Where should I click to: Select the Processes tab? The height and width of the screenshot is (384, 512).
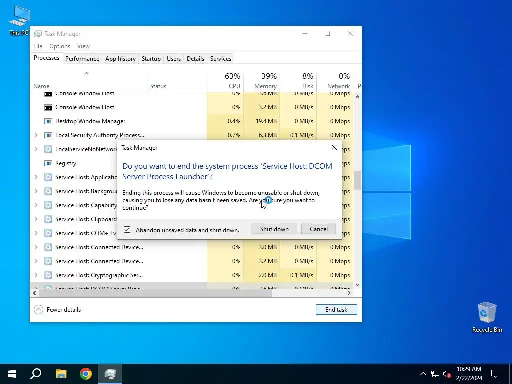click(46, 58)
